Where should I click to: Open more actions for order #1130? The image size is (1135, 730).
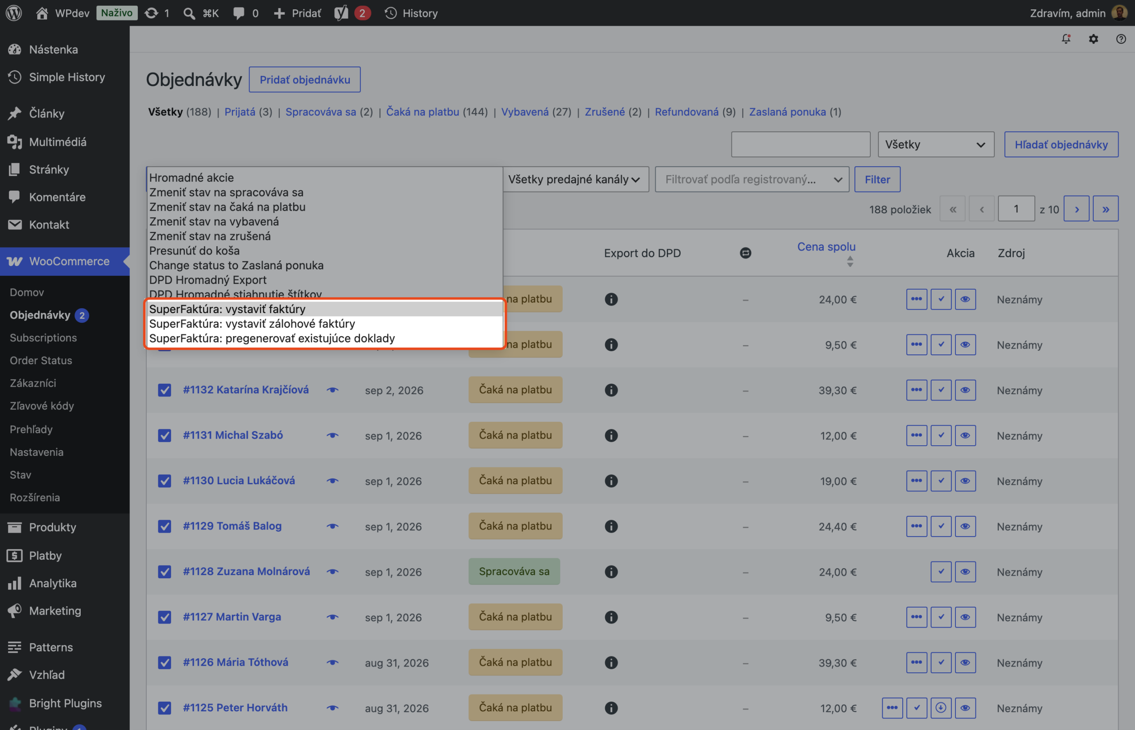click(916, 481)
